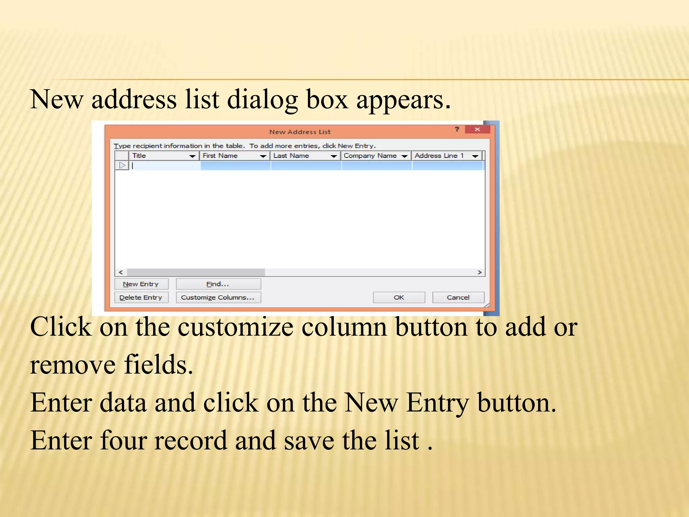Open the Address Line 1 column dropdown

pyautogui.click(x=475, y=156)
